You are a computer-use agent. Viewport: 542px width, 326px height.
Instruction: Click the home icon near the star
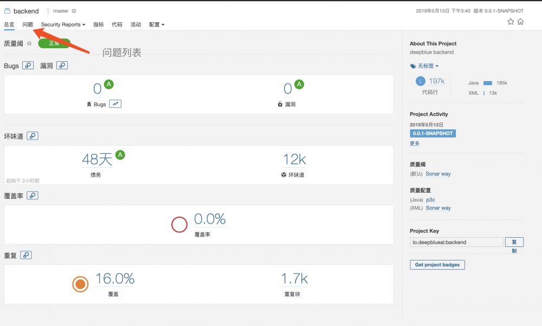coord(519,22)
